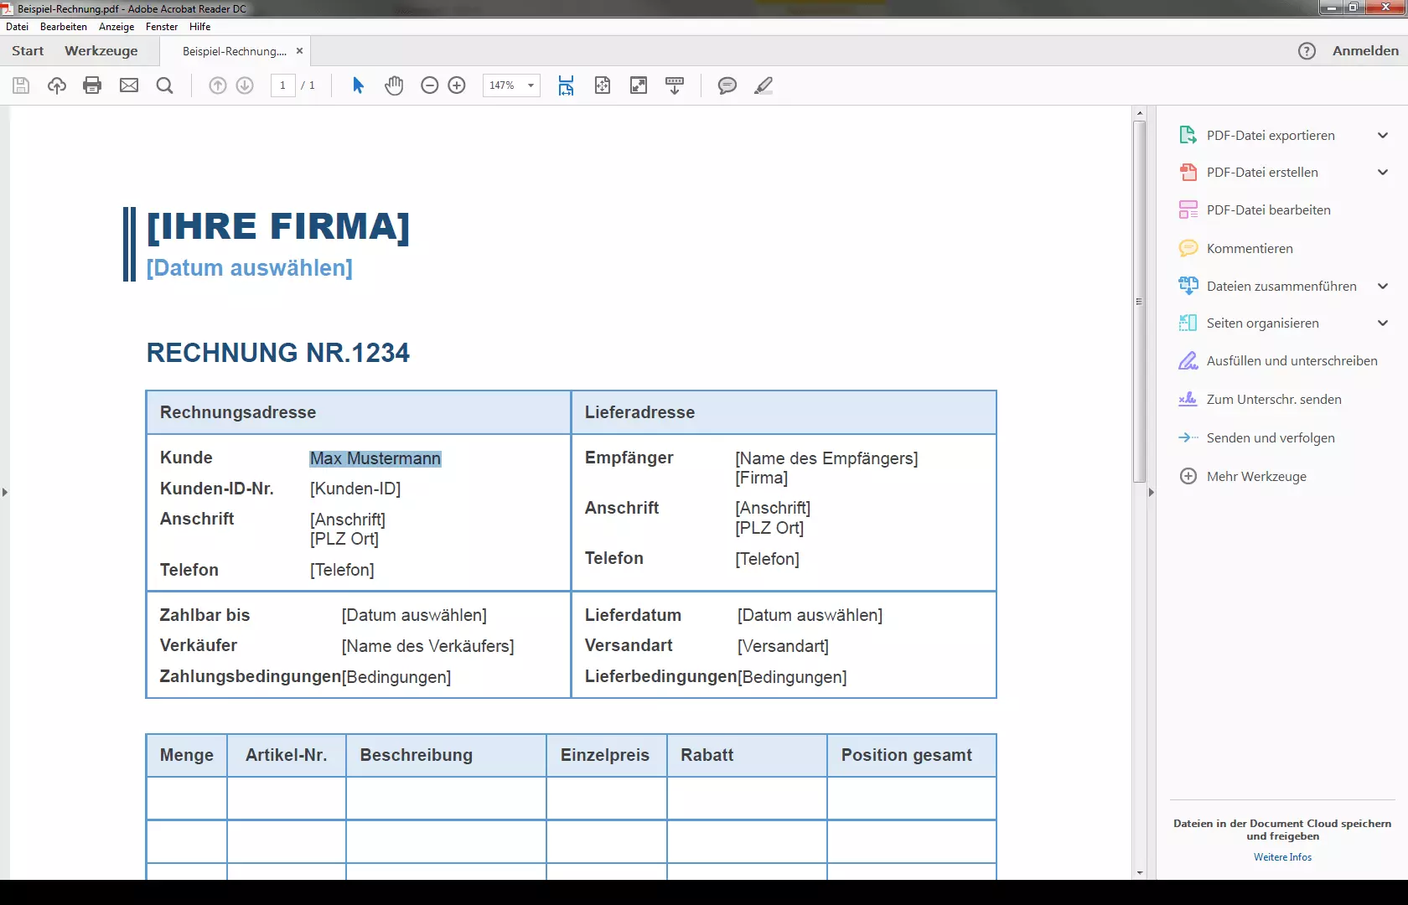Click Senden und verfolgen label
This screenshot has height=905, width=1408.
coord(1271,438)
